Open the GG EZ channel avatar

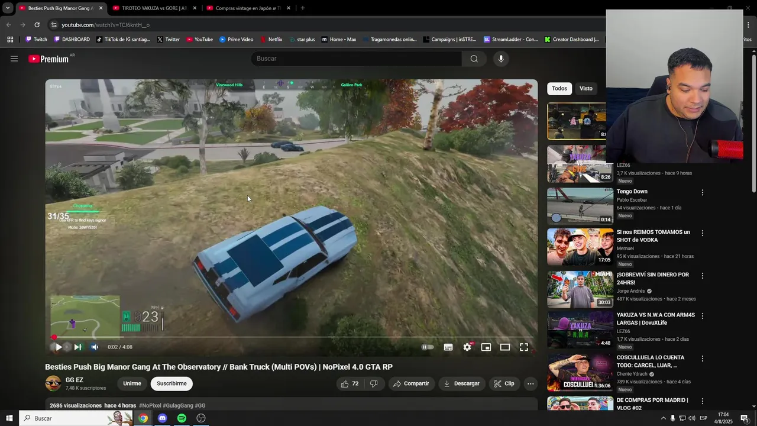click(x=53, y=383)
